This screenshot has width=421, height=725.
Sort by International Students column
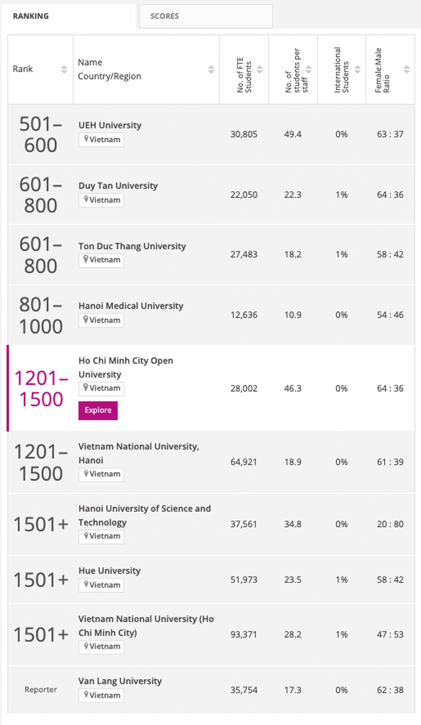point(357,69)
